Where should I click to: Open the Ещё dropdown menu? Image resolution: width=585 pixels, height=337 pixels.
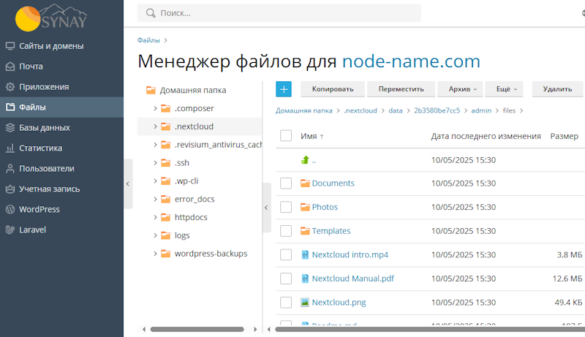pyautogui.click(x=504, y=89)
